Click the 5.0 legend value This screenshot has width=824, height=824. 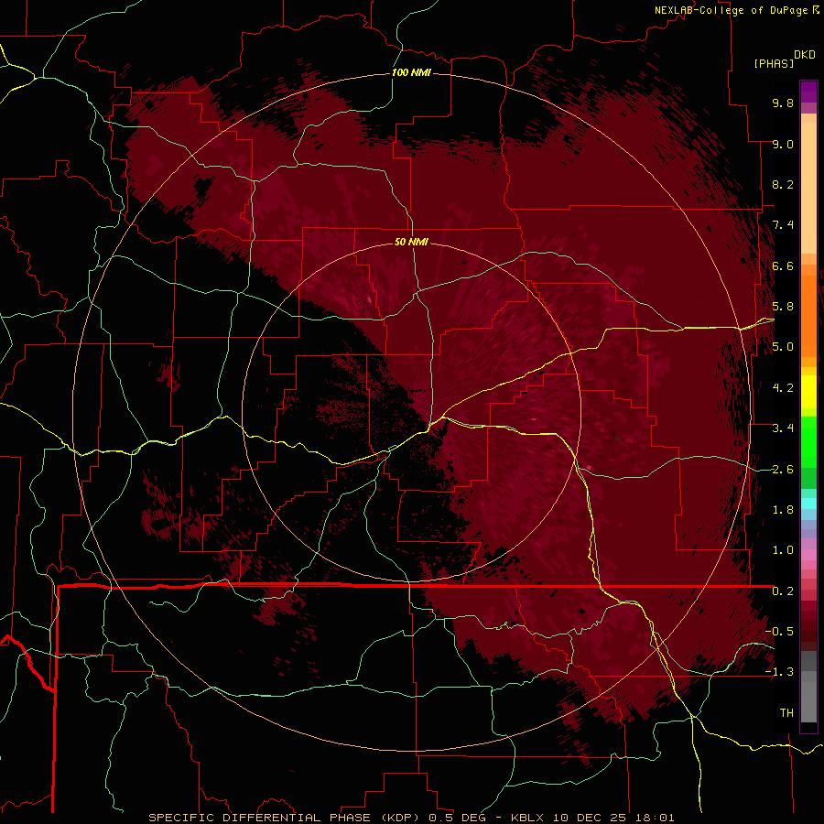point(783,347)
